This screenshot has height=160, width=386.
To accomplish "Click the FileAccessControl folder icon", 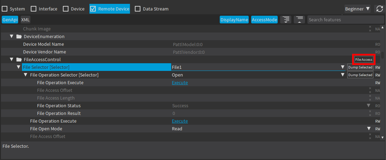I will (x=19, y=60).
